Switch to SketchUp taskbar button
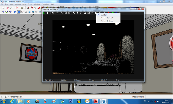The width and height of the screenshot is (173, 104). click(104, 101)
